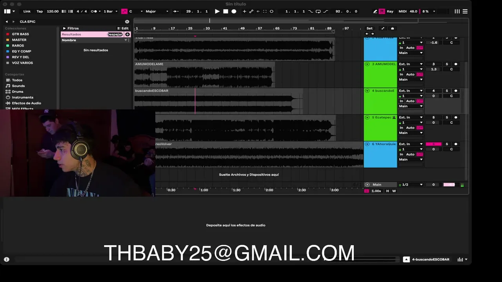Set track 4 monitor to Auto
This screenshot has width=502, height=282.
click(x=410, y=101)
